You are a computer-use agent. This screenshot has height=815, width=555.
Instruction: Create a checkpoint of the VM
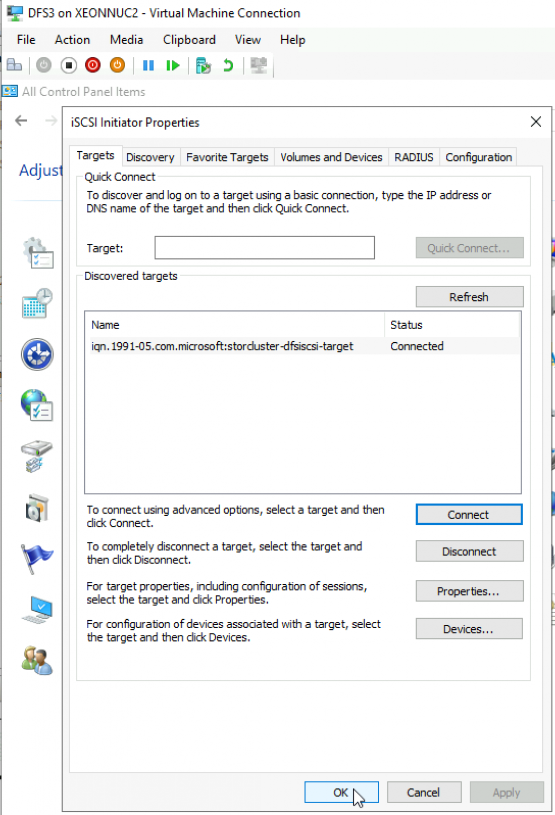click(x=203, y=65)
